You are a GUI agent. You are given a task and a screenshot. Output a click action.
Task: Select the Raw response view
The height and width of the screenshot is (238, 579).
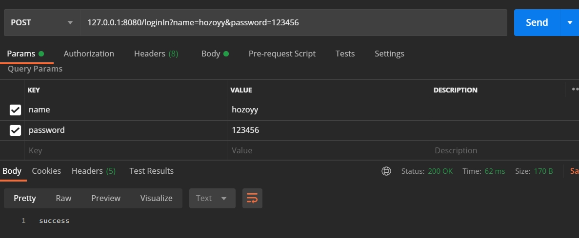pos(63,198)
